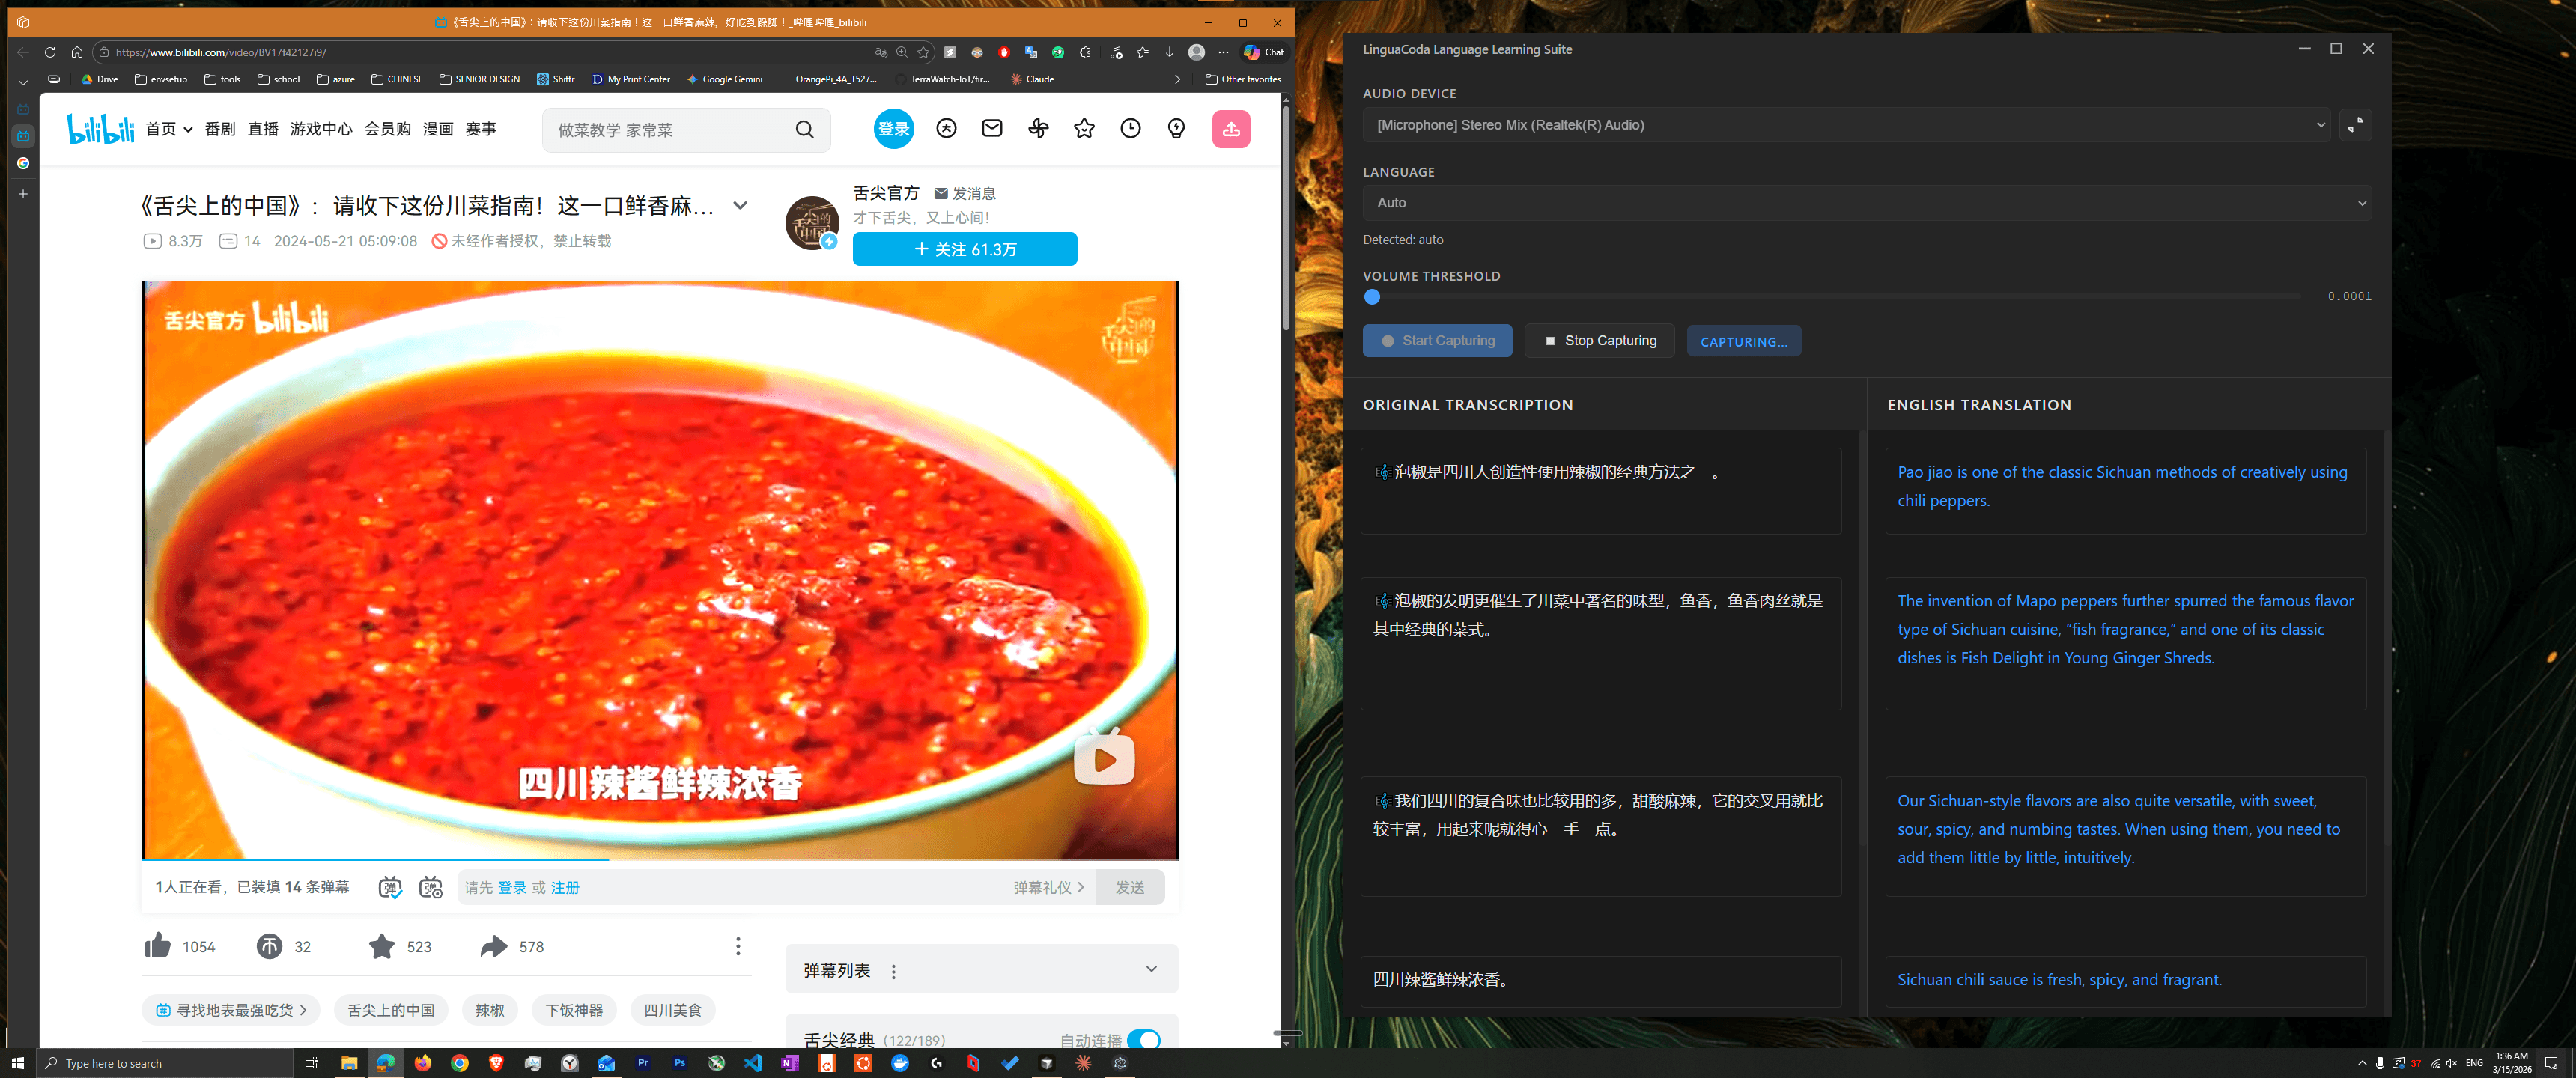Collapse the 弹幕列表 panel chevron
Viewport: 2576px width, 1078px height.
tap(1150, 969)
